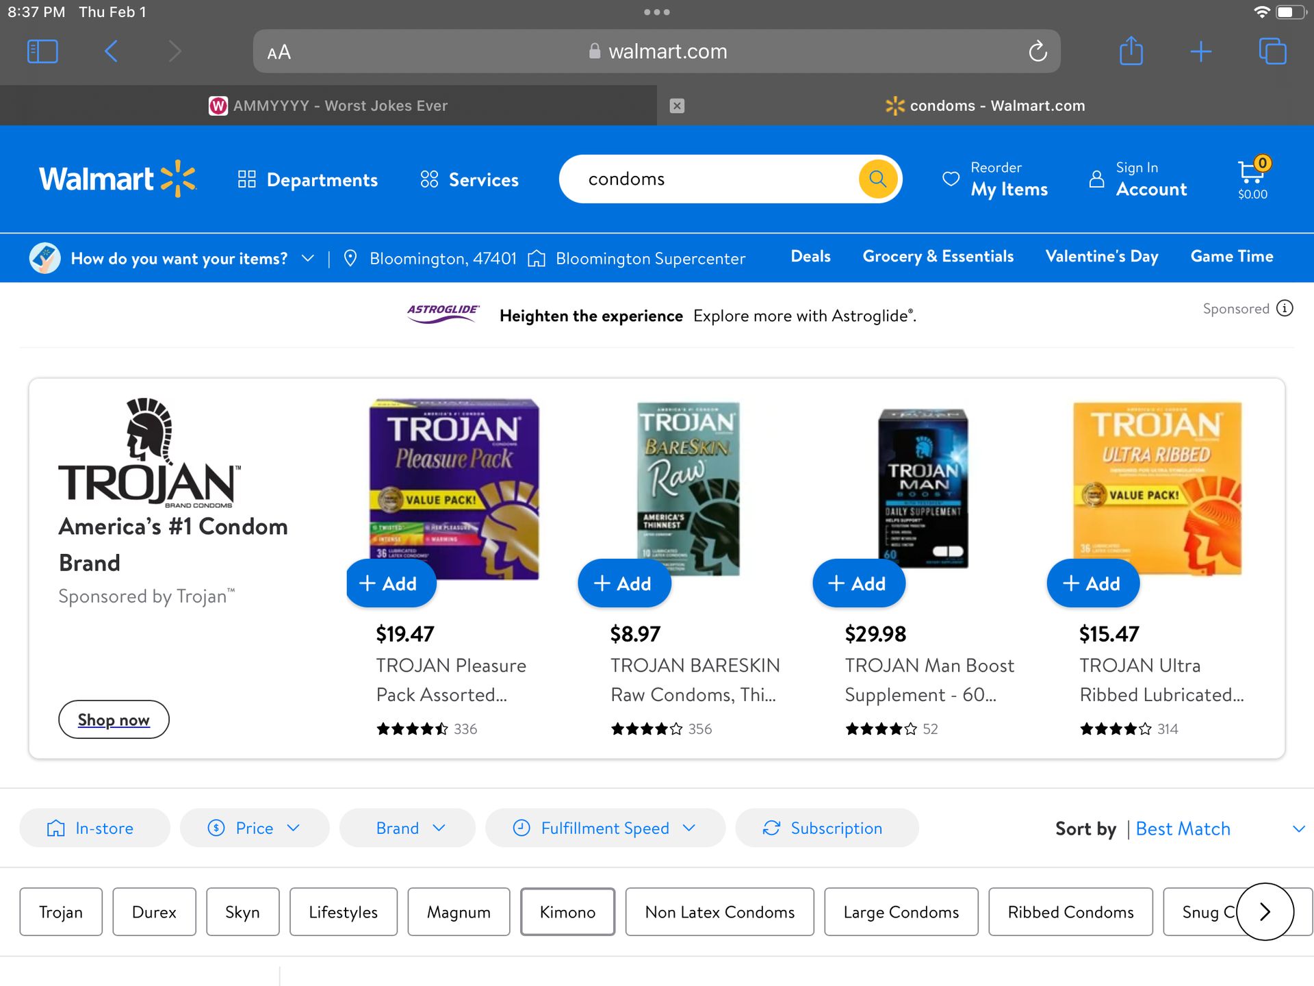This screenshot has width=1314, height=986.
Task: Tap the Safari share icon
Action: (1131, 51)
